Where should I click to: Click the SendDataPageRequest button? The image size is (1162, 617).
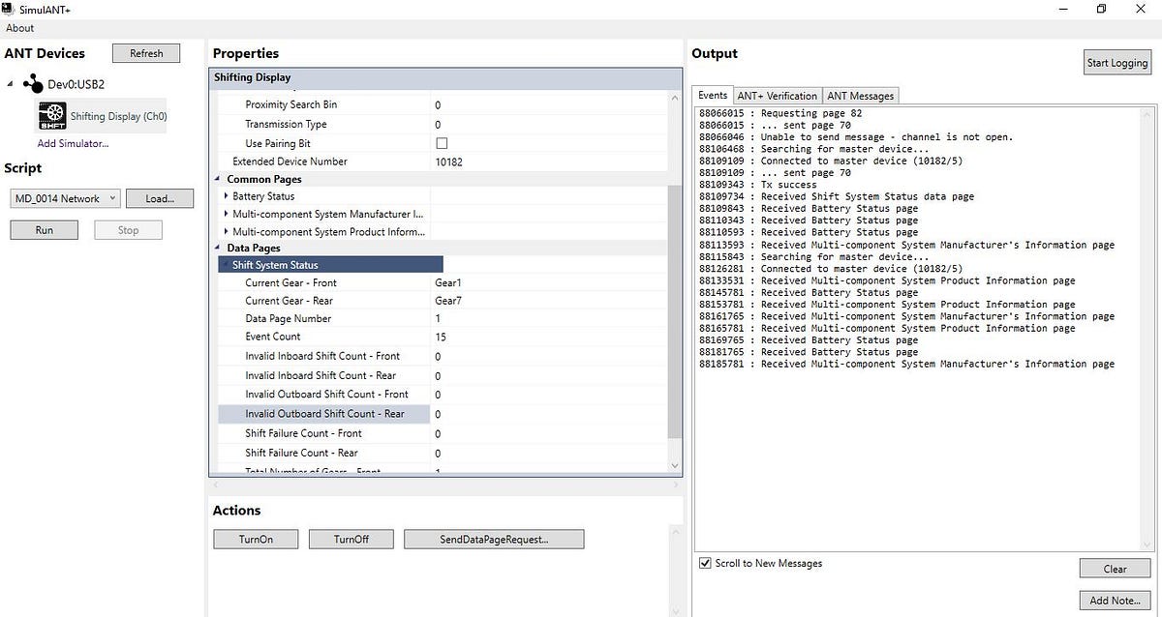[494, 539]
